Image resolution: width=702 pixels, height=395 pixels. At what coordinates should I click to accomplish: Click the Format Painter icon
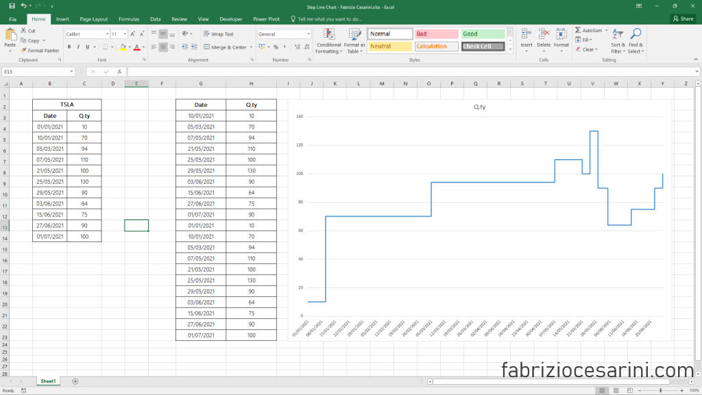[x=23, y=50]
